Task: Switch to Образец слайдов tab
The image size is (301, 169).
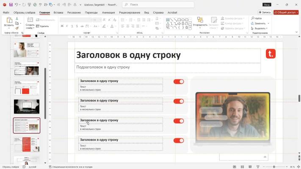Action: tap(24, 12)
